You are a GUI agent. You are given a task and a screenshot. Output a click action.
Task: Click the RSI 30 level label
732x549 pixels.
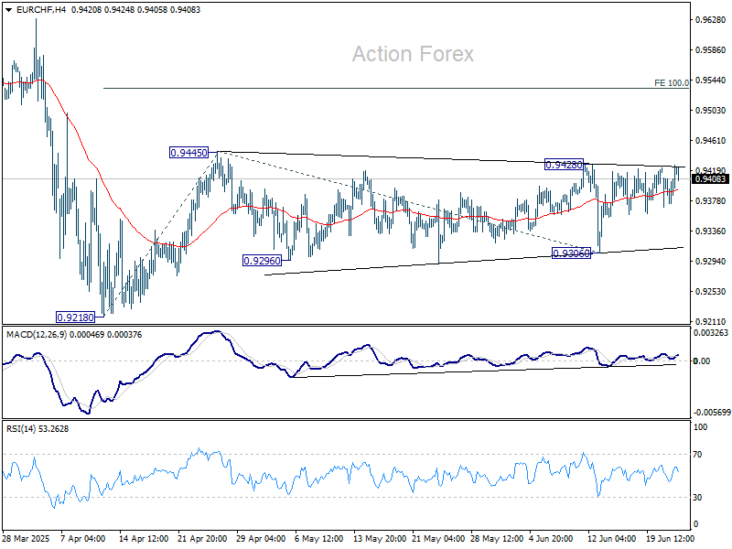pos(697,498)
